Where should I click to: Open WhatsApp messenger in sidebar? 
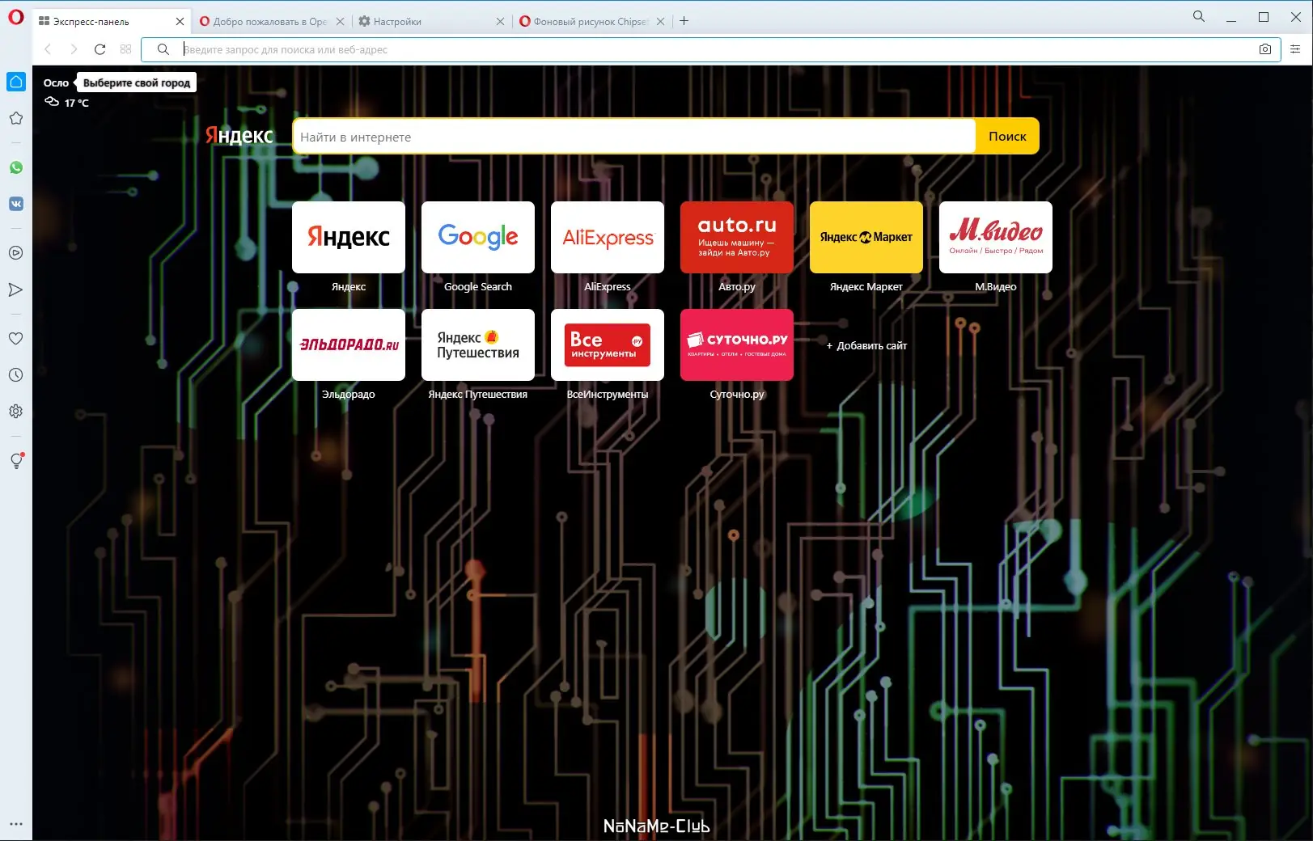coord(16,167)
